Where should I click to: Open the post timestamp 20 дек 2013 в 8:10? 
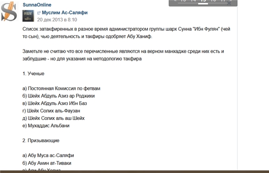[x=57, y=20]
